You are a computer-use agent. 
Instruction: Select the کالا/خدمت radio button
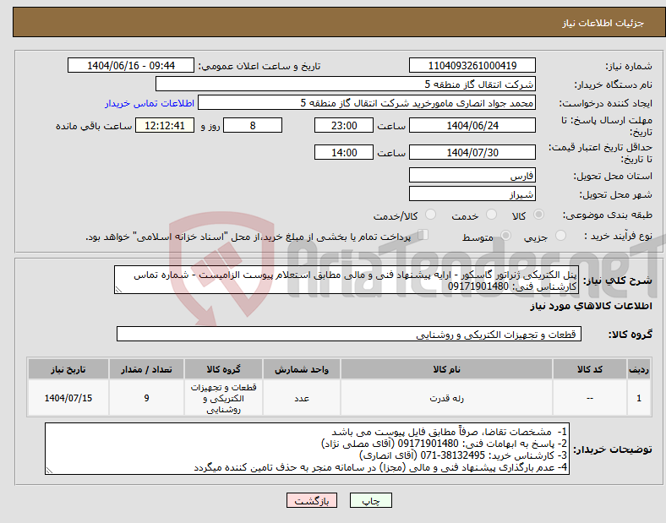click(x=431, y=215)
